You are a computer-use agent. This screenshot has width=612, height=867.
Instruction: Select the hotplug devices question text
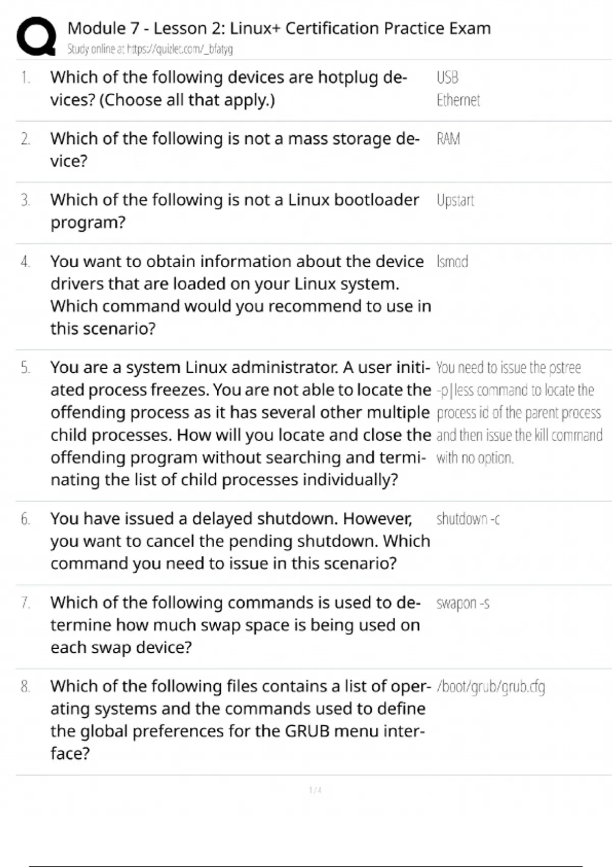(228, 88)
